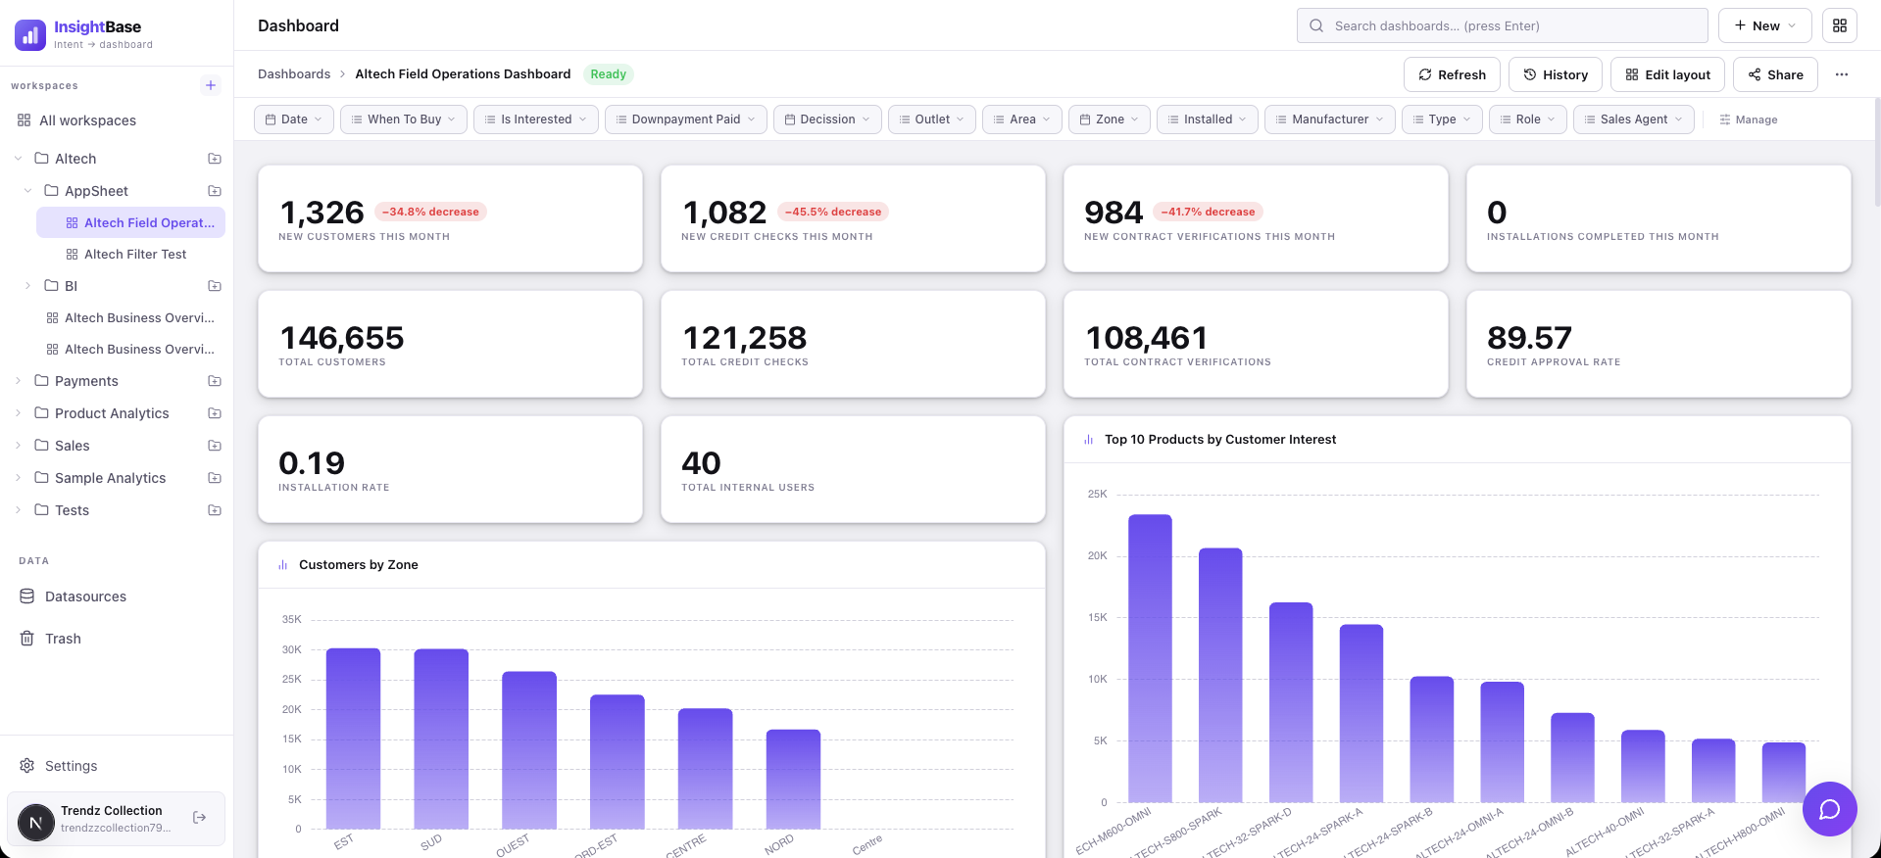Click the New Customers This Month card

pyautogui.click(x=450, y=218)
